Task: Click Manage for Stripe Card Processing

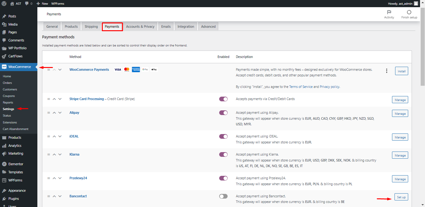Action: pyautogui.click(x=400, y=100)
